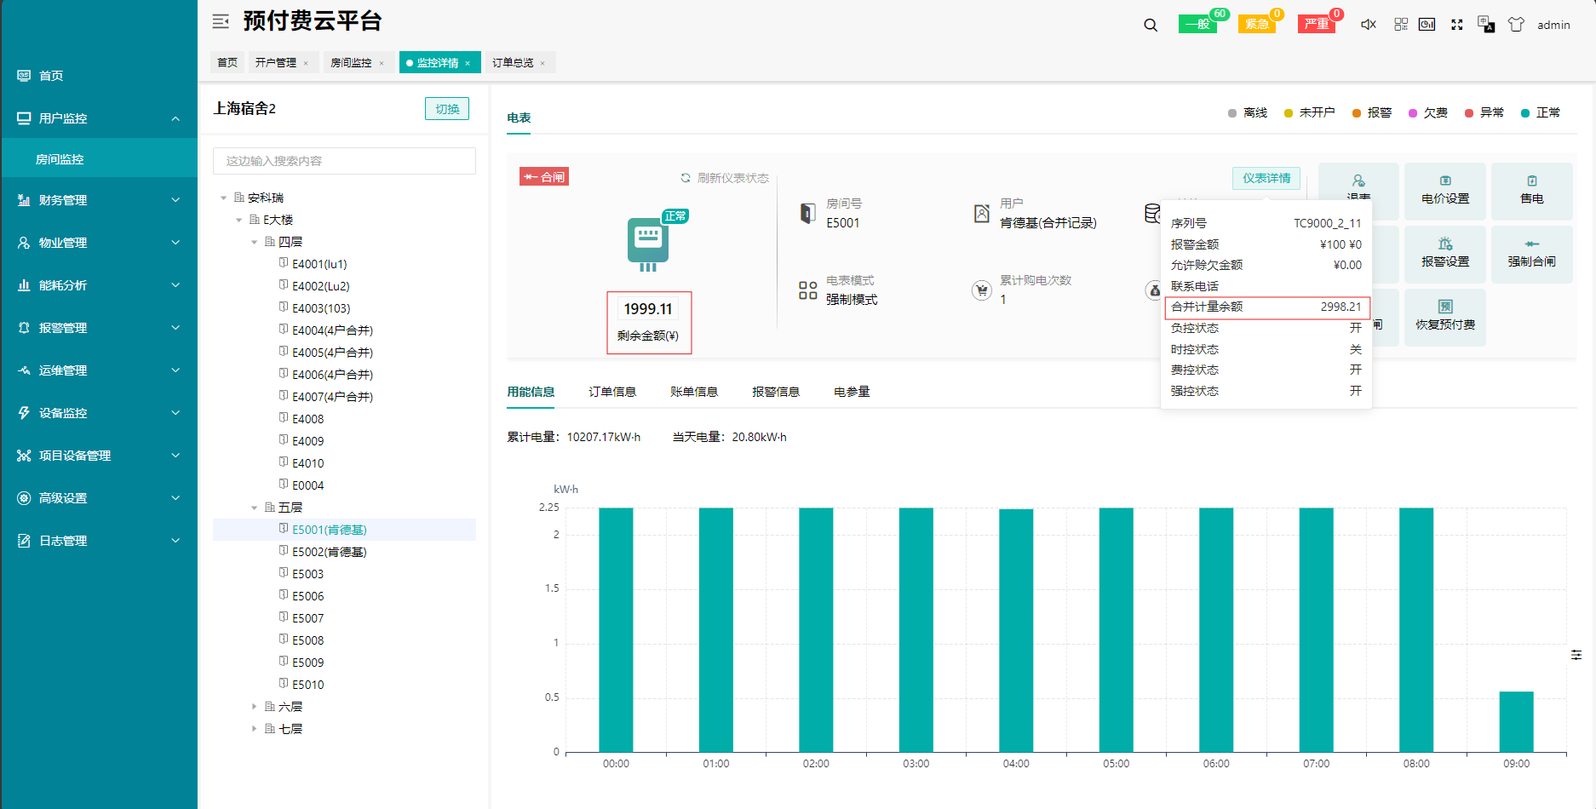Open the QR code icon

tap(1401, 25)
